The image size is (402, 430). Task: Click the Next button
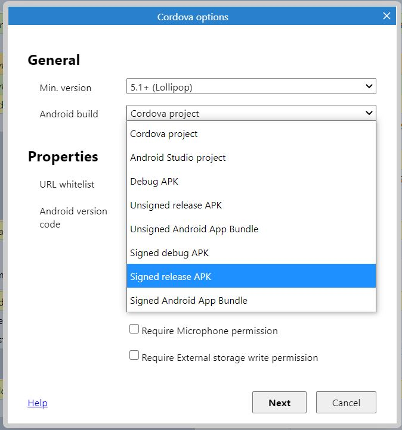(x=279, y=402)
